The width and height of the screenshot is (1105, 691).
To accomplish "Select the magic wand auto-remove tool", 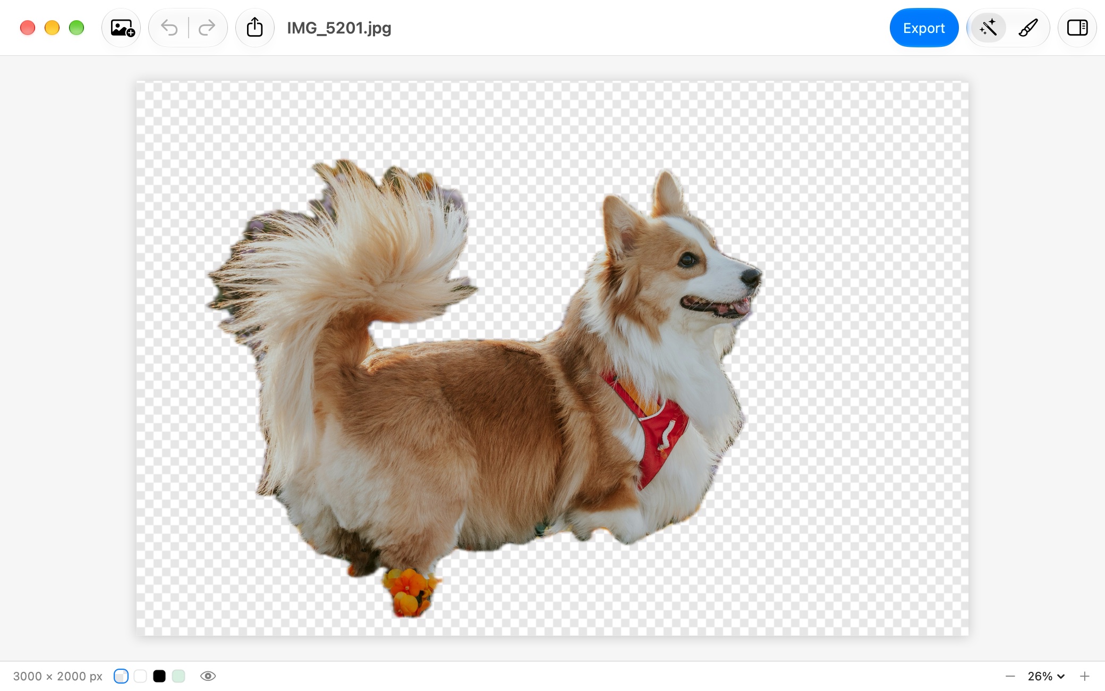I will (x=988, y=28).
